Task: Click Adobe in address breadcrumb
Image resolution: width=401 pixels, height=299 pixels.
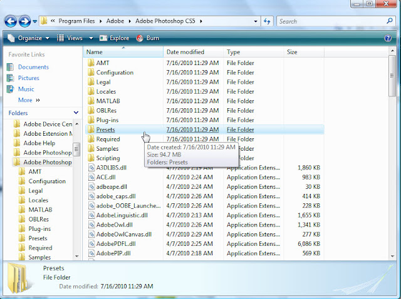Action: (x=115, y=21)
